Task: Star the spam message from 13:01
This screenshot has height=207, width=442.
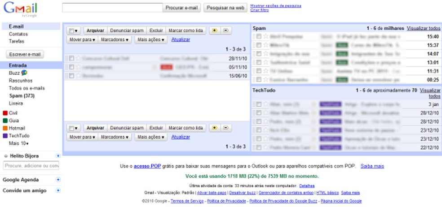Action: coord(265,62)
